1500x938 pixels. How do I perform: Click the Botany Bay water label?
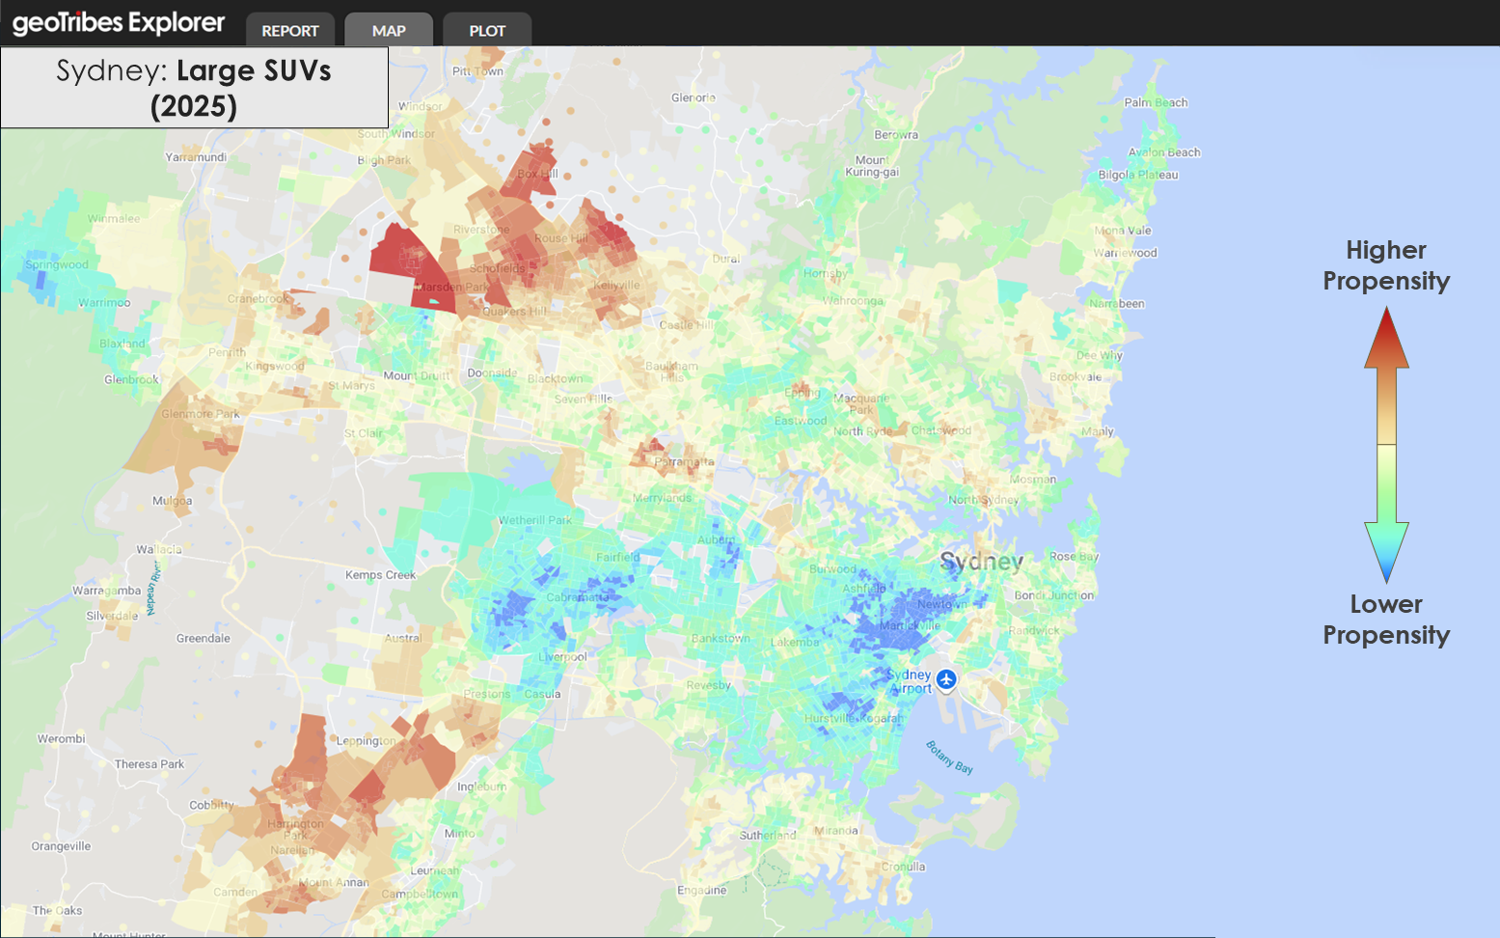click(x=949, y=757)
